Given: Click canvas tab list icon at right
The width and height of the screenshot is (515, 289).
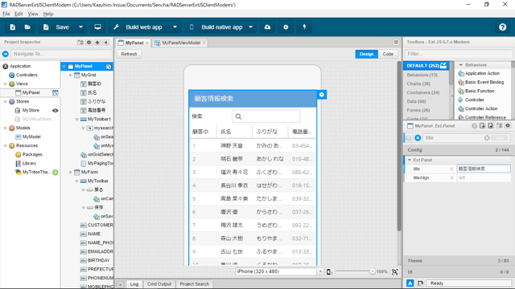Looking at the screenshot, I should [x=396, y=43].
